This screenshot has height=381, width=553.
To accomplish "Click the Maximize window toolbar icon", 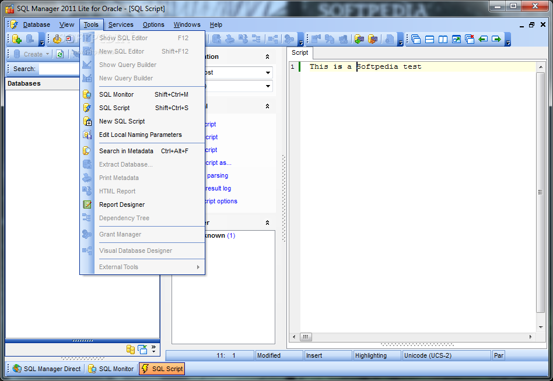I will (x=456, y=38).
